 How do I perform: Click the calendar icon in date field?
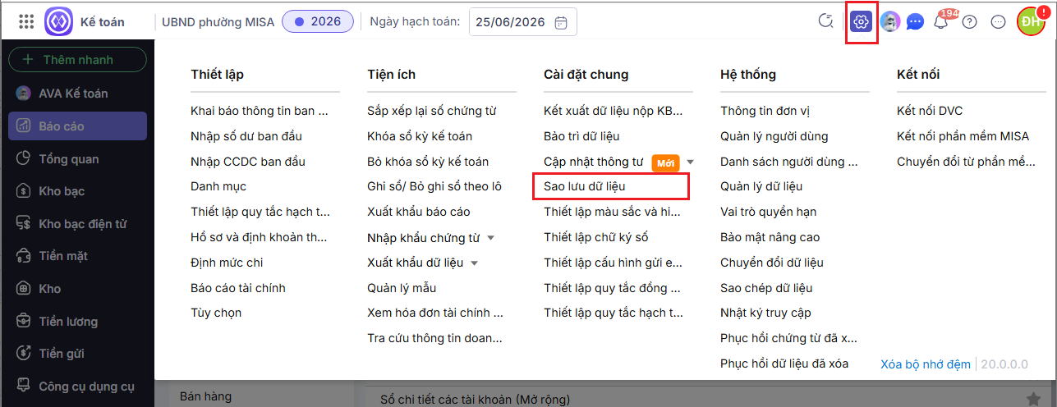(561, 22)
